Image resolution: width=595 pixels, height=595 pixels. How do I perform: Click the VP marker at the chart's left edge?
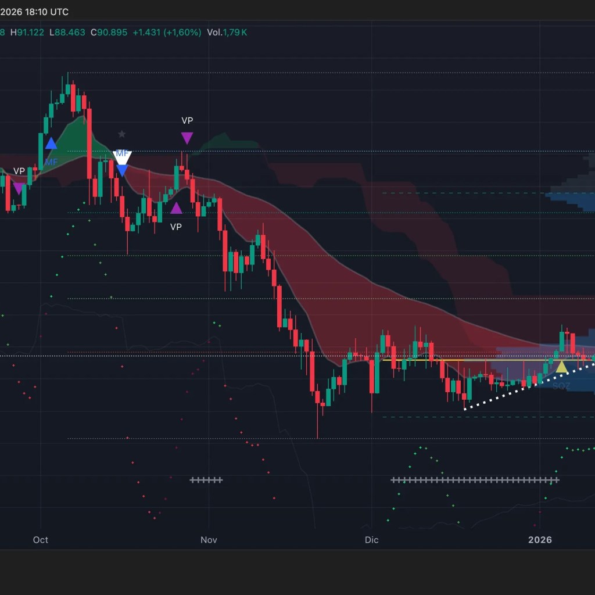pyautogui.click(x=19, y=187)
